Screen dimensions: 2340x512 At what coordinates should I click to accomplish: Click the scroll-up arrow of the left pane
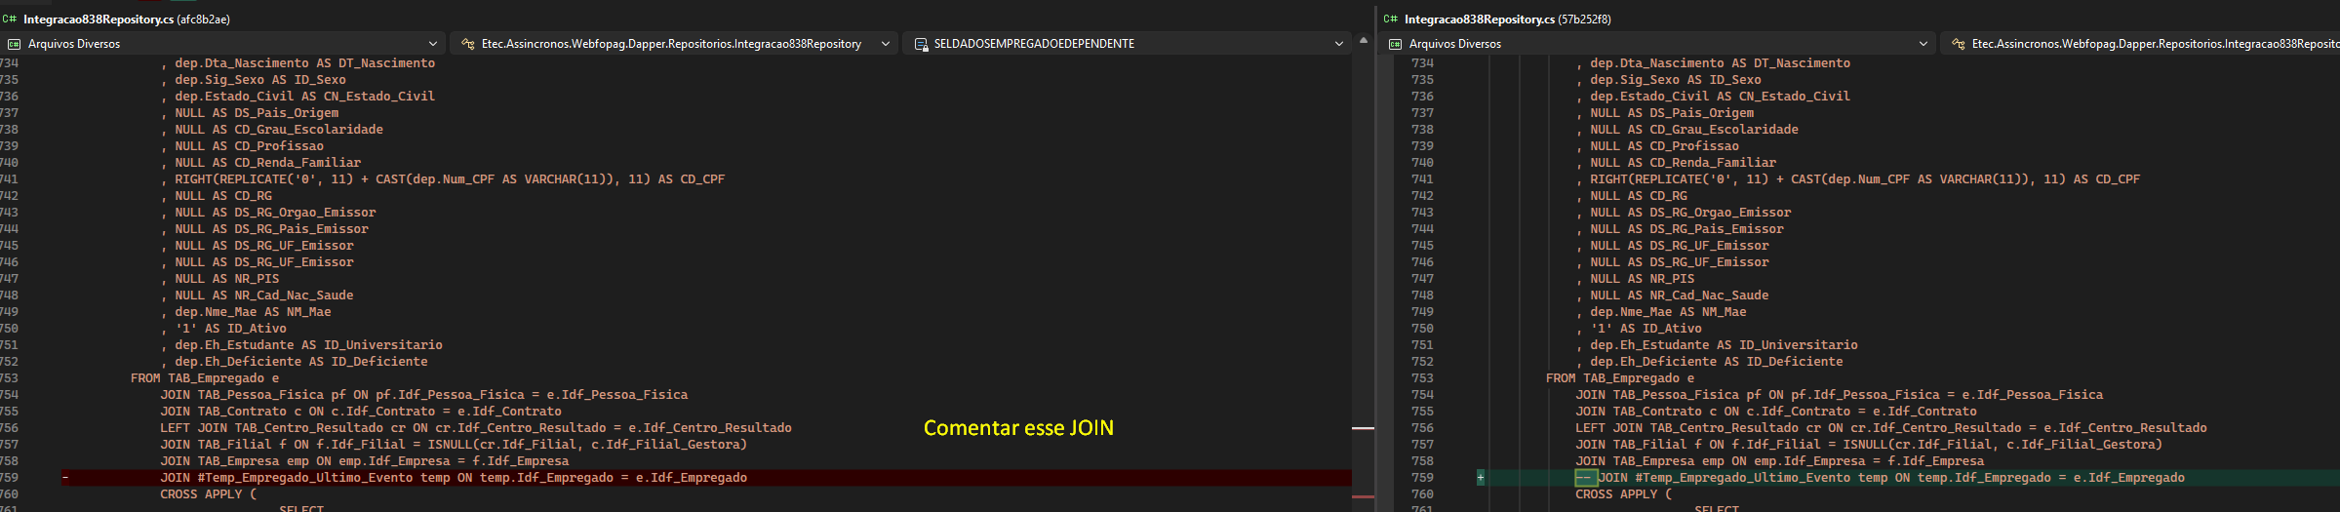point(1364,41)
